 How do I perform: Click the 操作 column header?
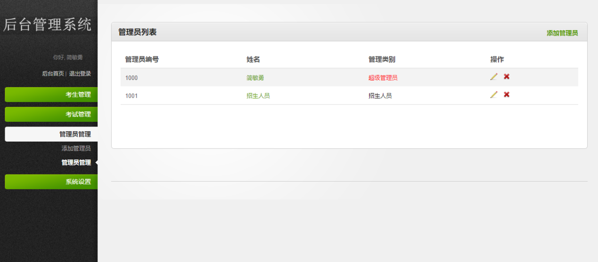point(497,59)
